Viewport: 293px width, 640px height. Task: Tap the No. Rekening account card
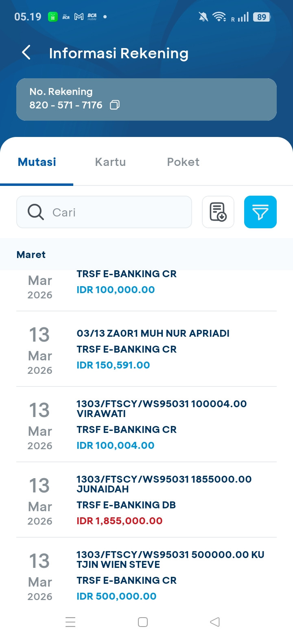point(146,99)
